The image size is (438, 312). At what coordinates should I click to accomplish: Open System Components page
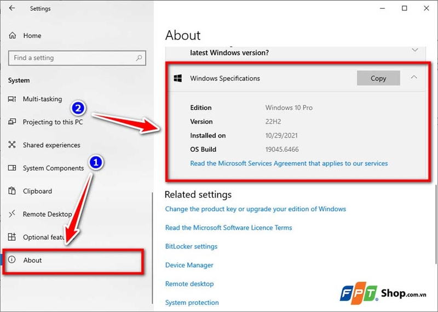point(53,168)
